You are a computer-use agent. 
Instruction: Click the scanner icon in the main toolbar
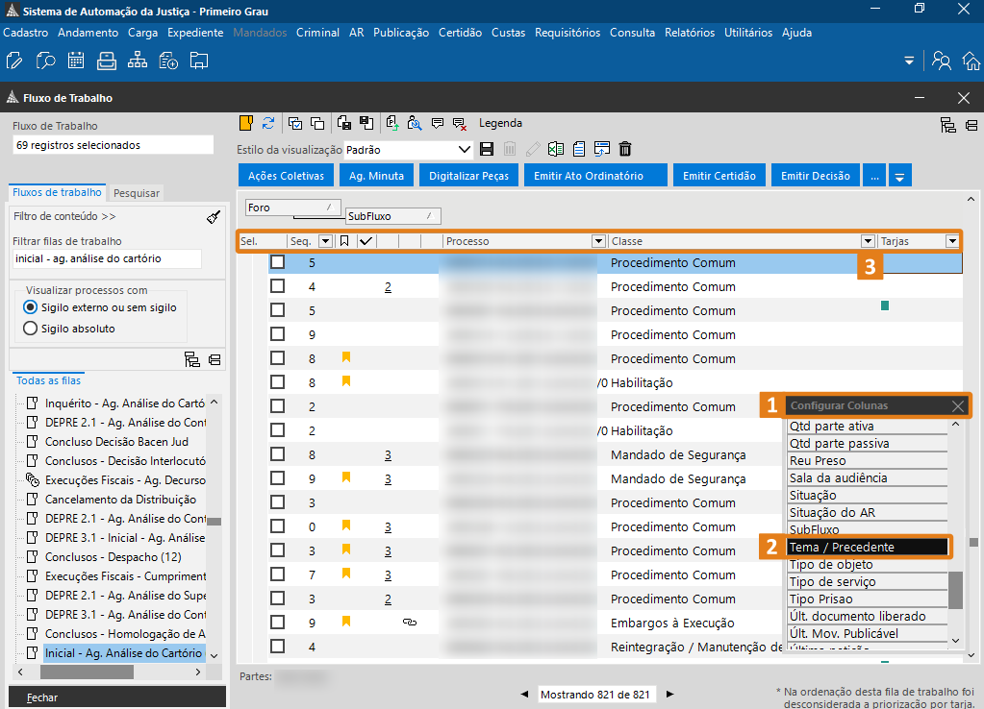107,61
